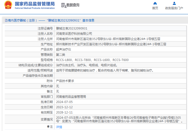Click the 型号规格 row label

pyautogui.click(x=47, y=60)
